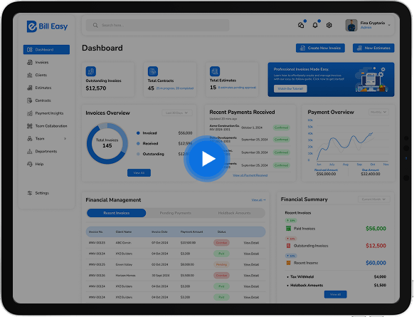
Task: Click the Total Contracts card icon
Action: pos(153,71)
